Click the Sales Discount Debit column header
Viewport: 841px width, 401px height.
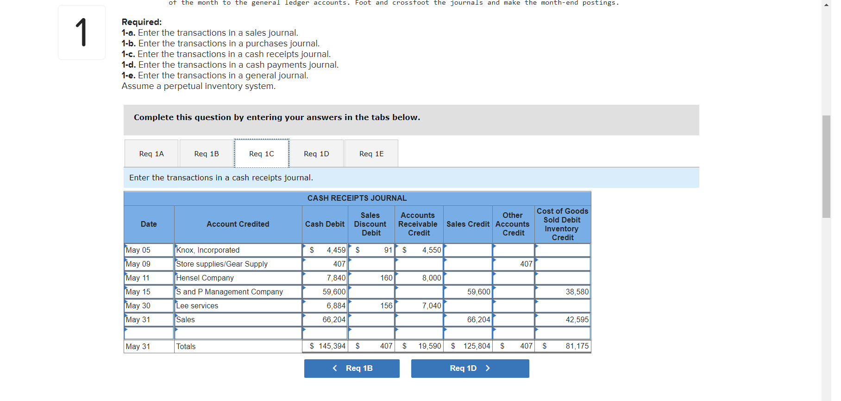[x=371, y=224]
